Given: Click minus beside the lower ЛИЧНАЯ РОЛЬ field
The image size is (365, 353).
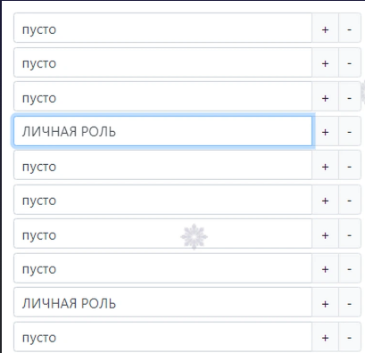Looking at the screenshot, I should (x=350, y=302).
